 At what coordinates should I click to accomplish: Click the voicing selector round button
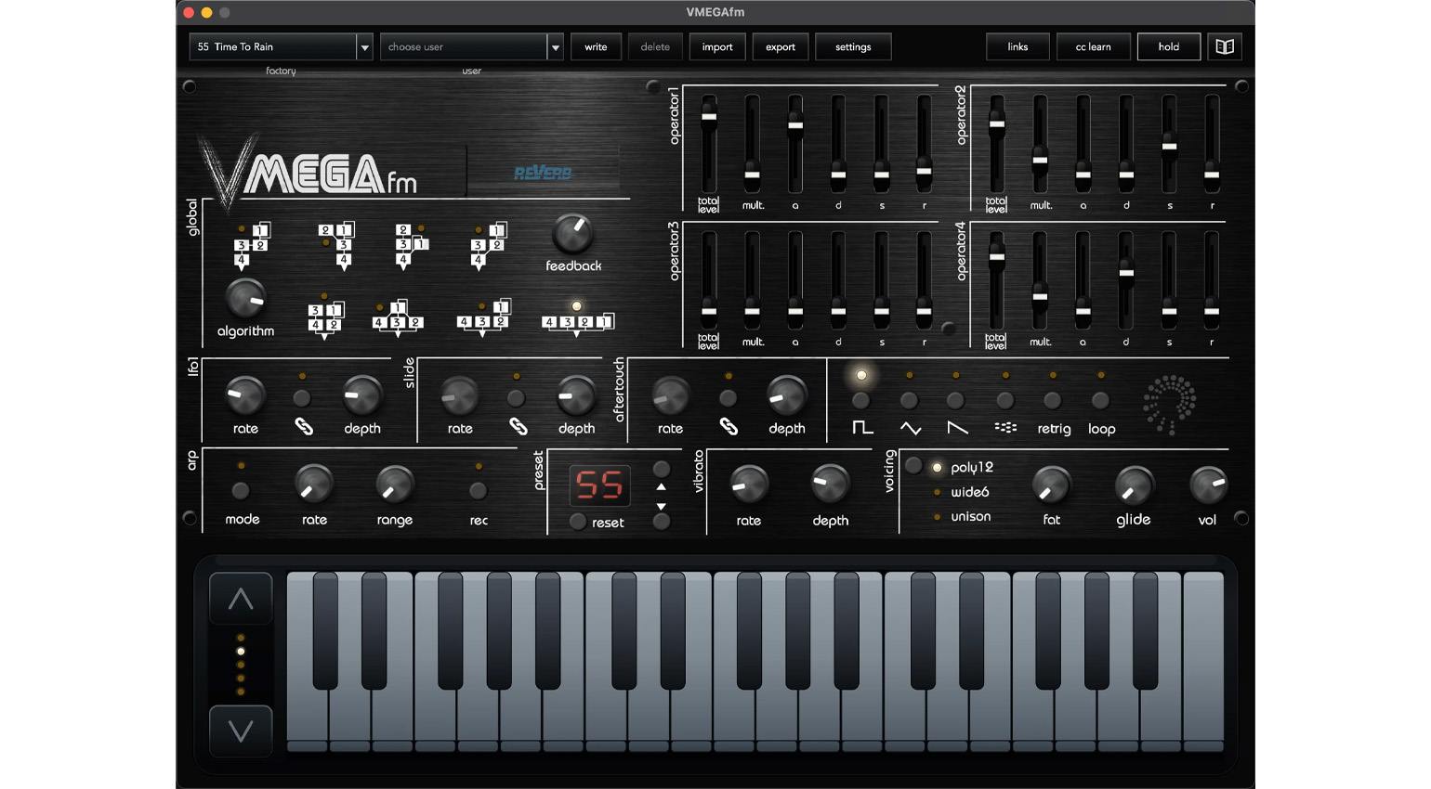[913, 465]
